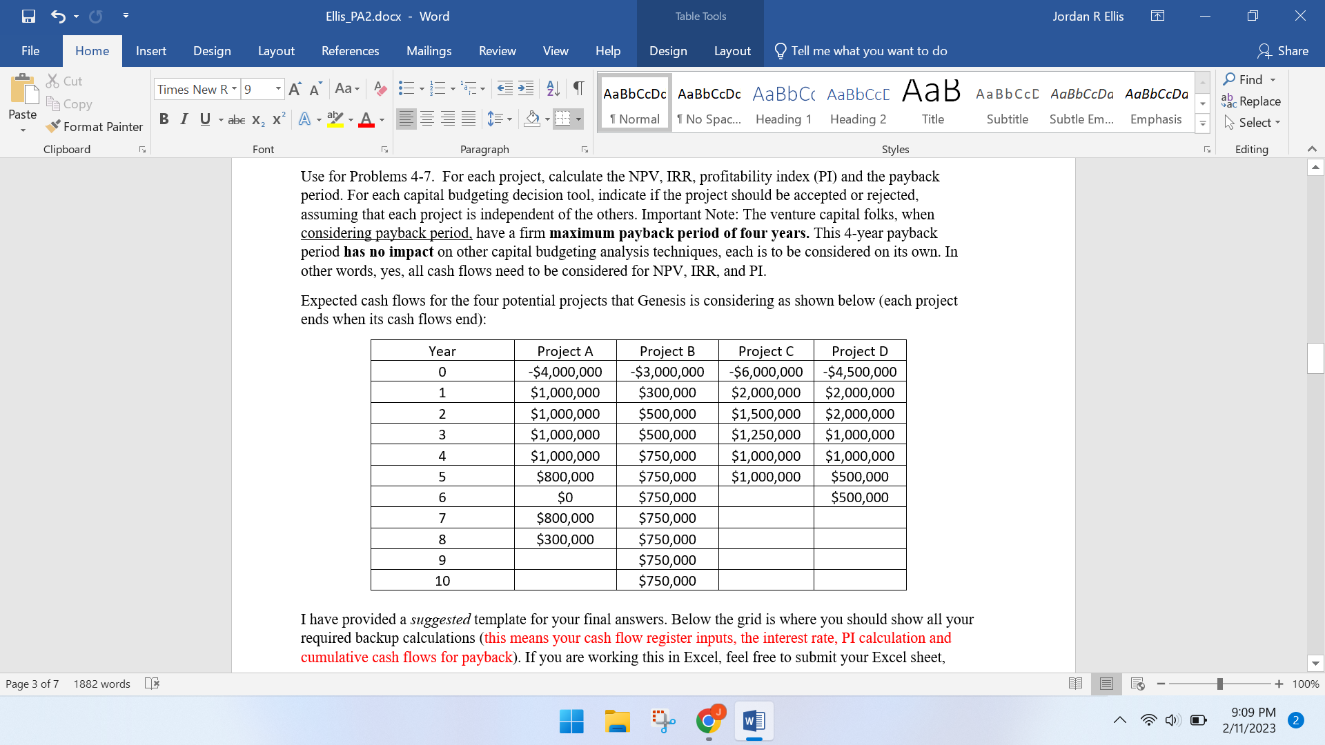Sort the selected text alphabetically

click(552, 89)
